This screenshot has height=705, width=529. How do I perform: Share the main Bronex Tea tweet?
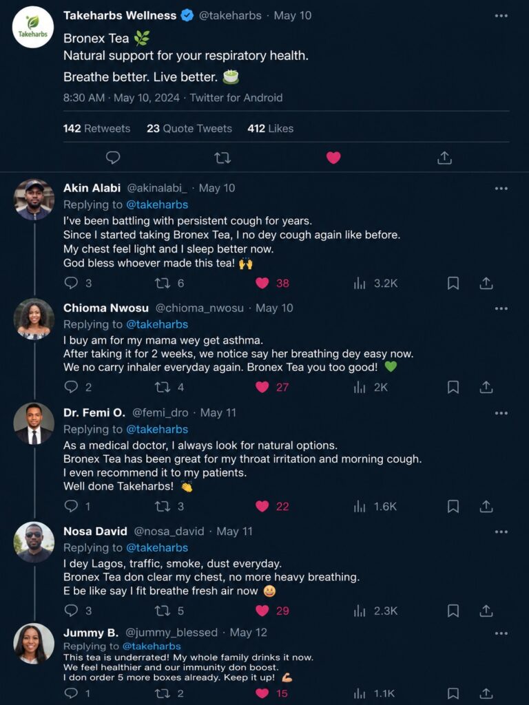click(444, 158)
